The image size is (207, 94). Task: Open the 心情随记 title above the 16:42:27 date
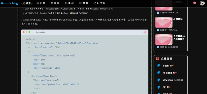(178, 19)
